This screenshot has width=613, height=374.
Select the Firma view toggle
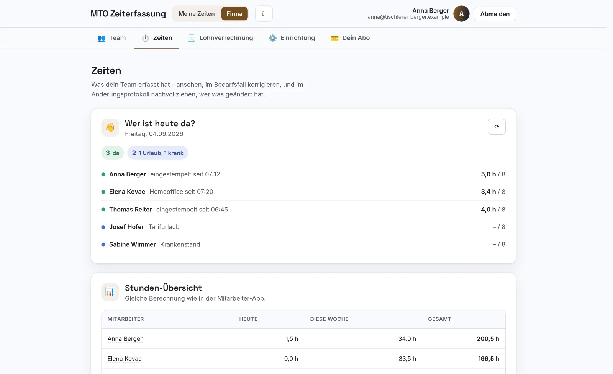tap(234, 14)
